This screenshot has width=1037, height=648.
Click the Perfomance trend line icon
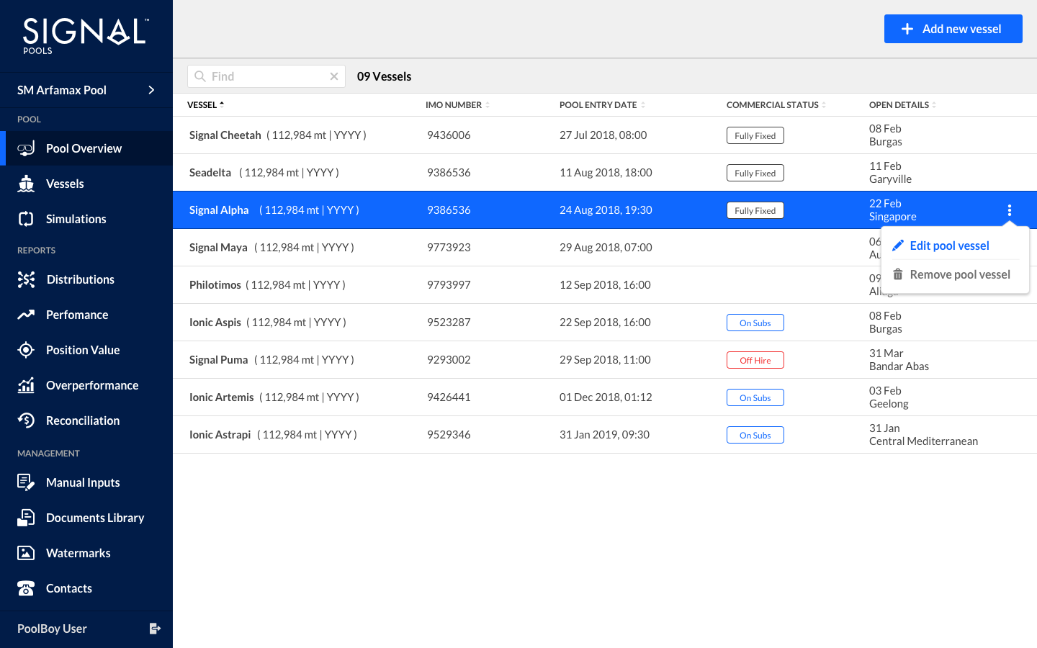click(x=26, y=315)
